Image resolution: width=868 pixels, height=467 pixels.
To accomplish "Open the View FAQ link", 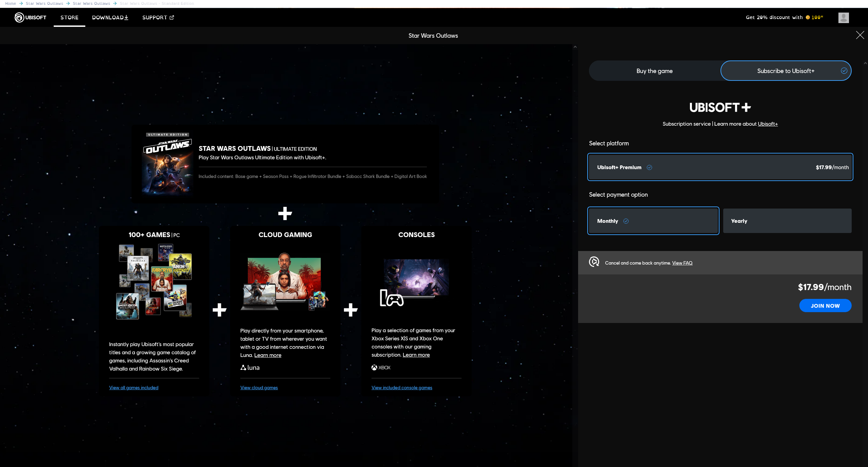I will (682, 263).
